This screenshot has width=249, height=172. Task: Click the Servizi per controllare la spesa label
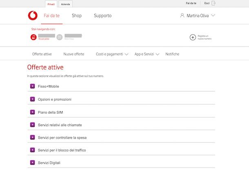pyautogui.click(x=62, y=138)
